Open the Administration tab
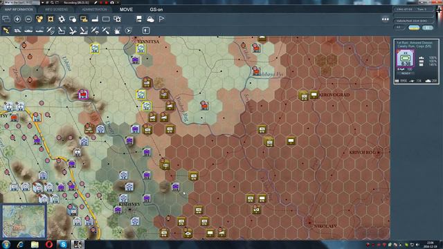Viewport: 443px width, 249px height. click(94, 10)
